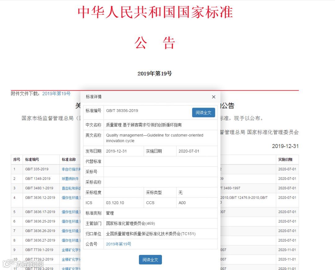Open the standard link in GB/T 3836.12-2019 row
Image resolution: width=335 pixels, height=270 pixels.
tap(71, 198)
